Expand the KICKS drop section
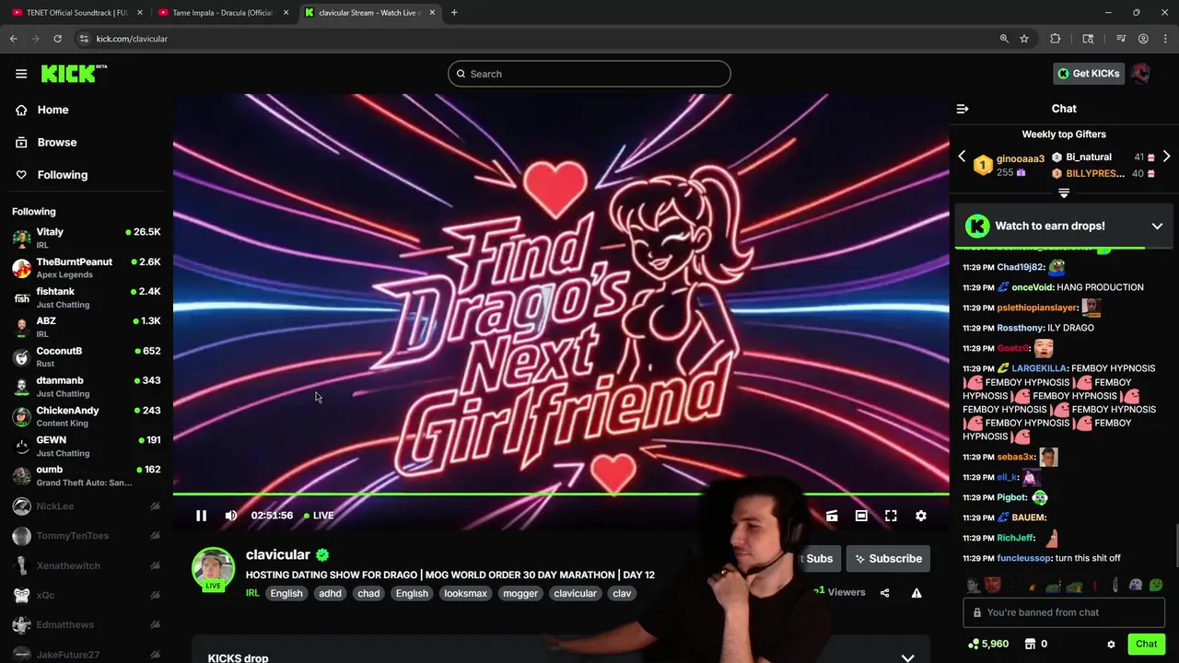Image resolution: width=1179 pixels, height=663 pixels. (x=907, y=657)
